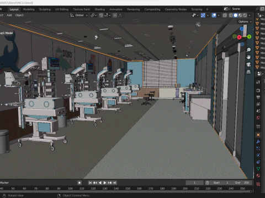Open properties editor type dropdown
This screenshot has width=265, height=198.
tap(260, 74)
